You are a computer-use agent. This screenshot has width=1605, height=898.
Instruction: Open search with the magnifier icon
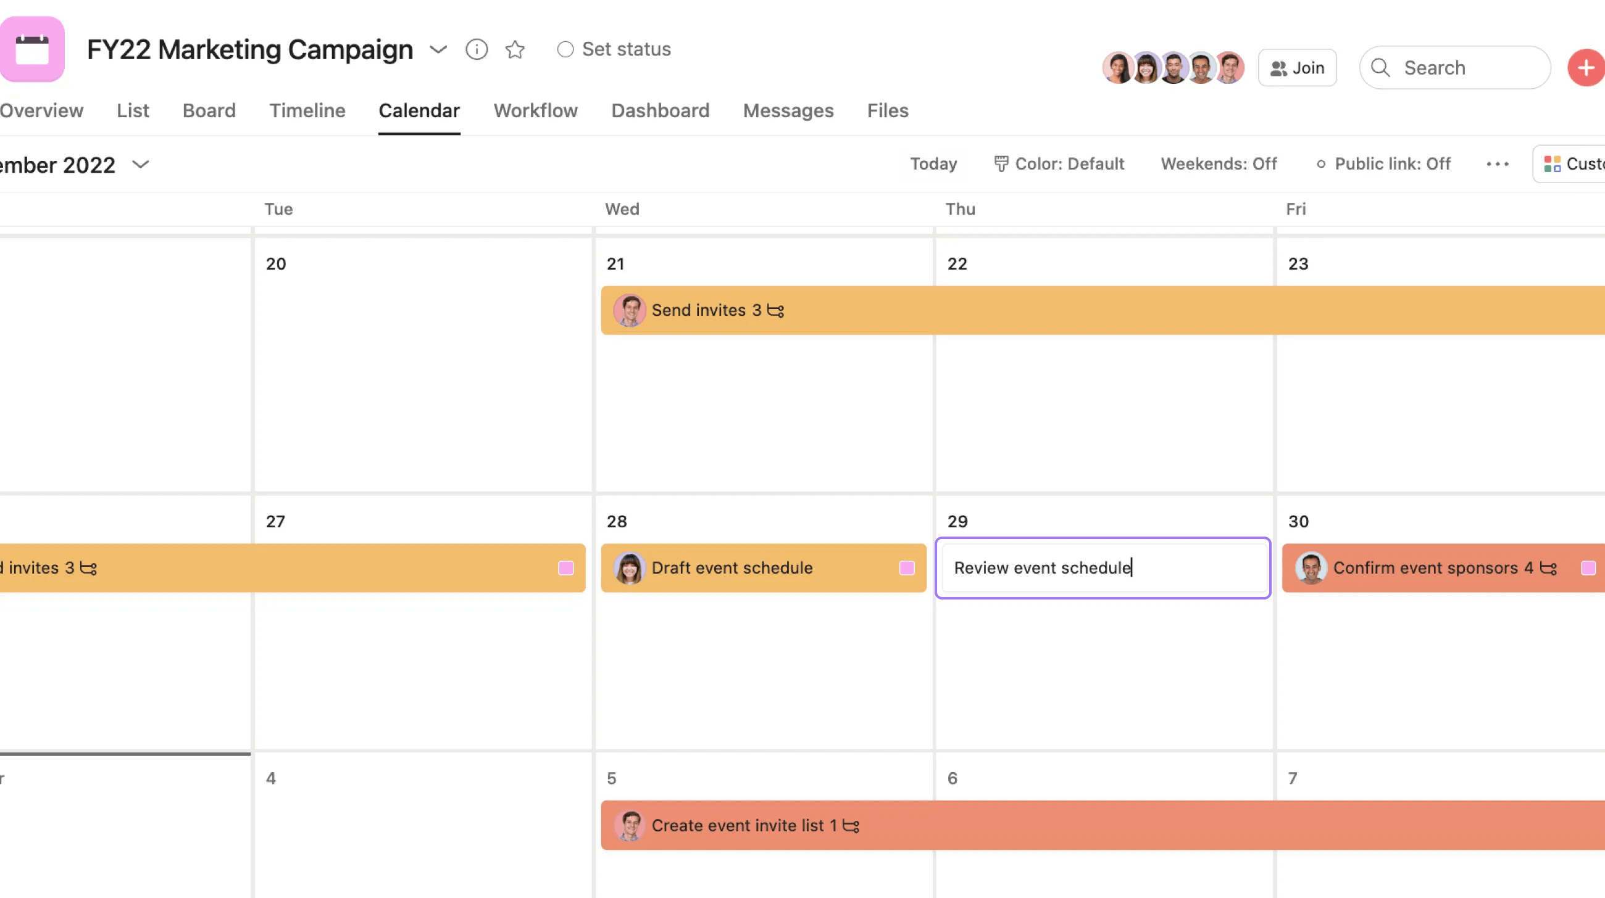pos(1381,67)
